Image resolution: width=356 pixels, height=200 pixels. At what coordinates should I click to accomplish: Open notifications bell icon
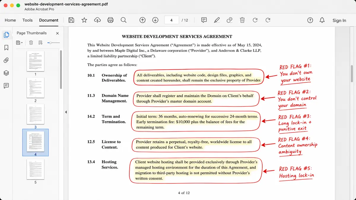322,20
